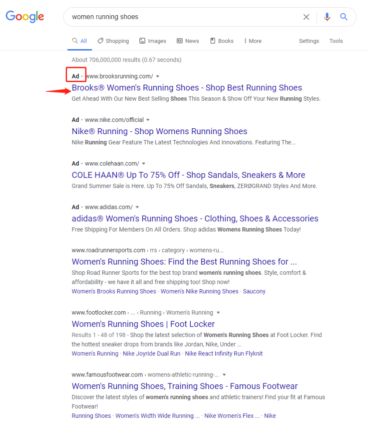Viewport: 367px width, 428px height.
Task: Open the More search types menu
Action: pyautogui.click(x=253, y=41)
